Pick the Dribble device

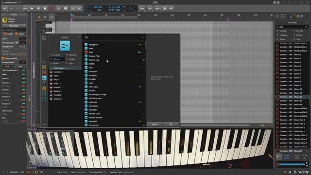114,64
